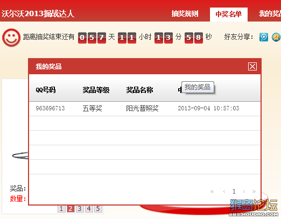This screenshot has height=219, width=281.
Task: Close the 我的奖品 dialog
Action: (252, 67)
